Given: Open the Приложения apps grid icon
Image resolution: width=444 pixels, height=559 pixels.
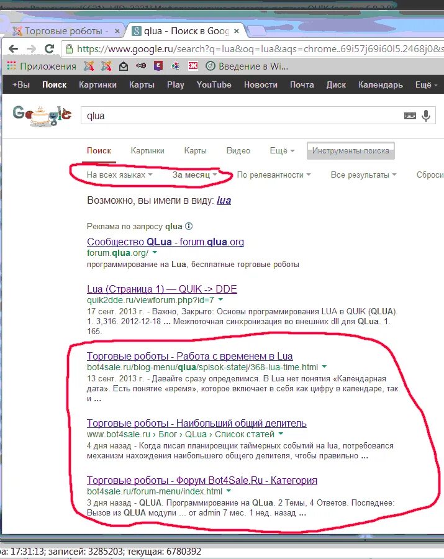Looking at the screenshot, I should [11, 66].
